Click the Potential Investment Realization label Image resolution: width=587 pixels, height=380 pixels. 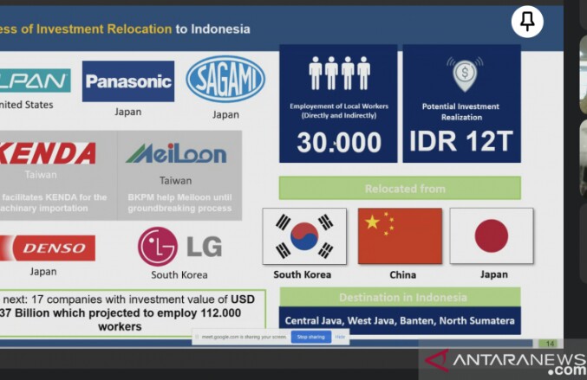[x=460, y=112]
